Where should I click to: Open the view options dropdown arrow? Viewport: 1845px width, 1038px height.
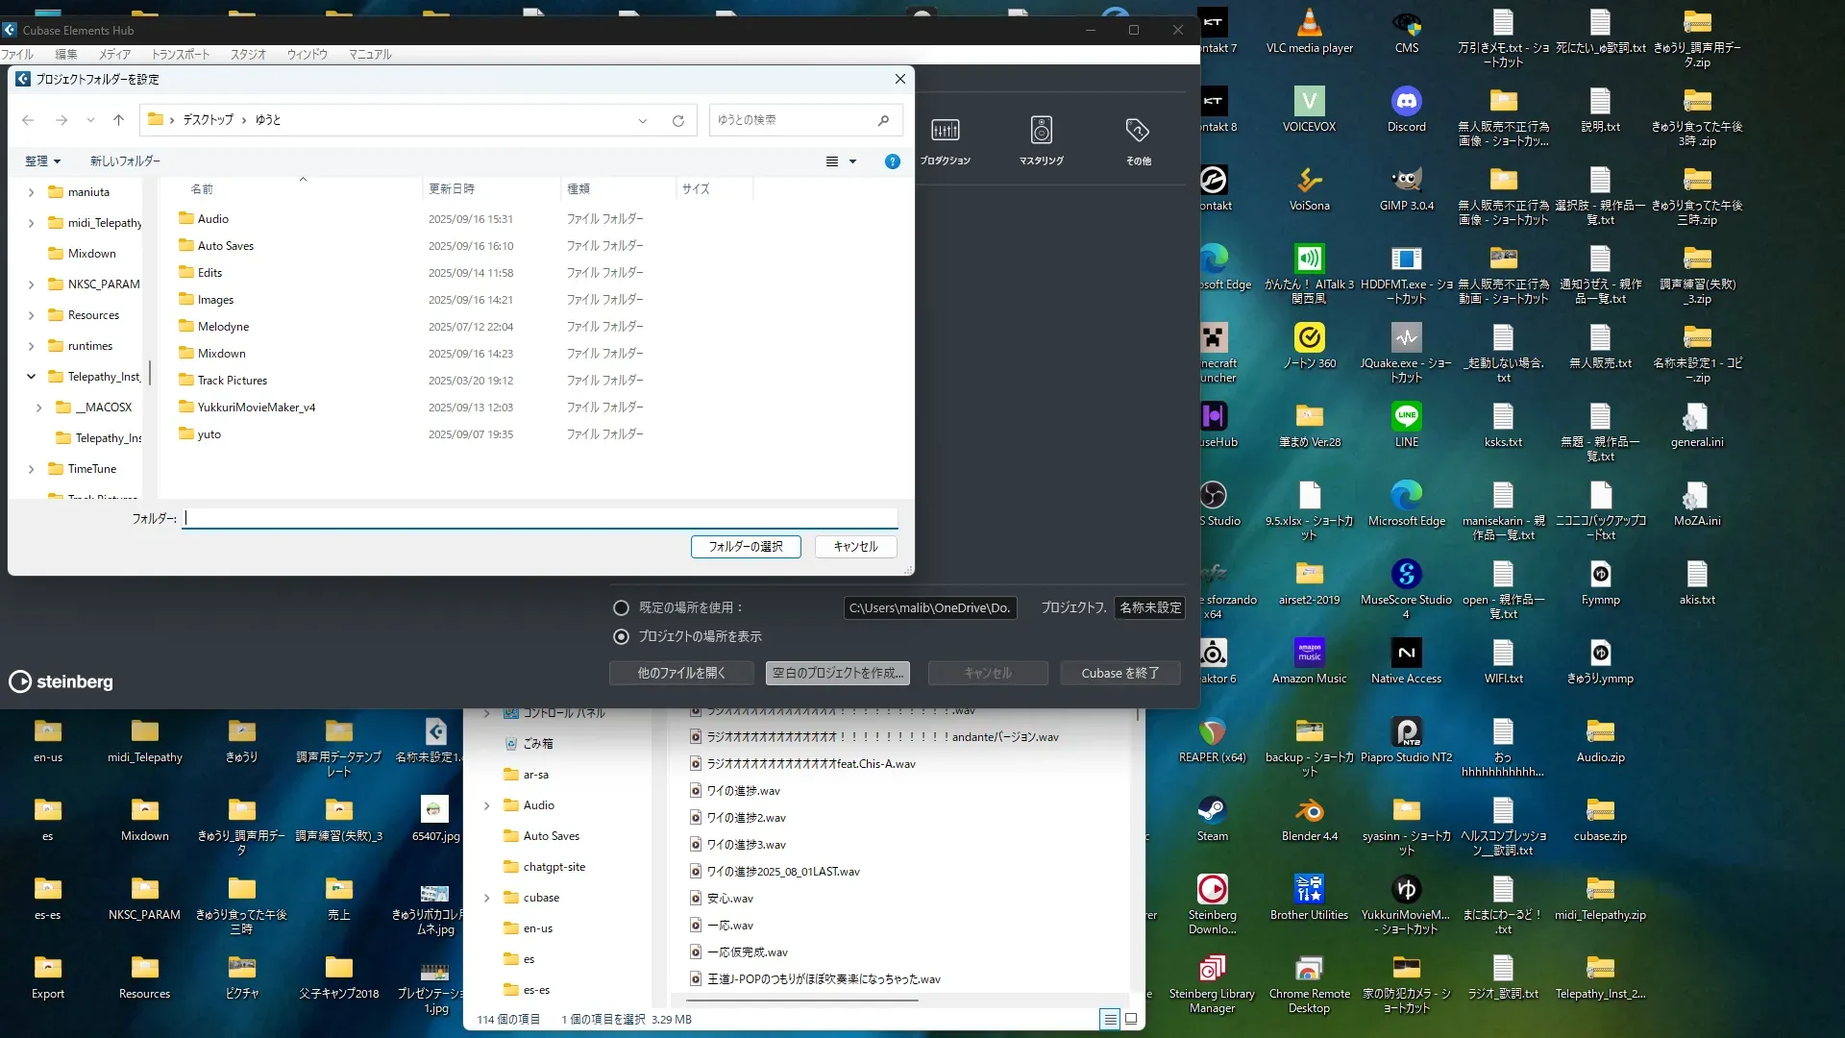[x=852, y=161]
